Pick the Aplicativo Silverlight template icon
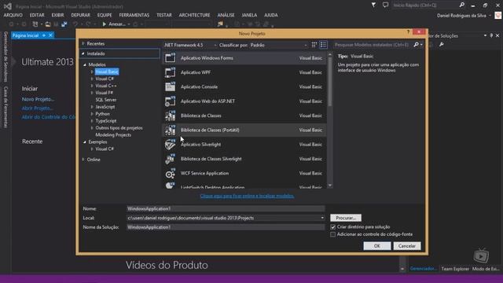The image size is (503, 283). tap(170, 145)
